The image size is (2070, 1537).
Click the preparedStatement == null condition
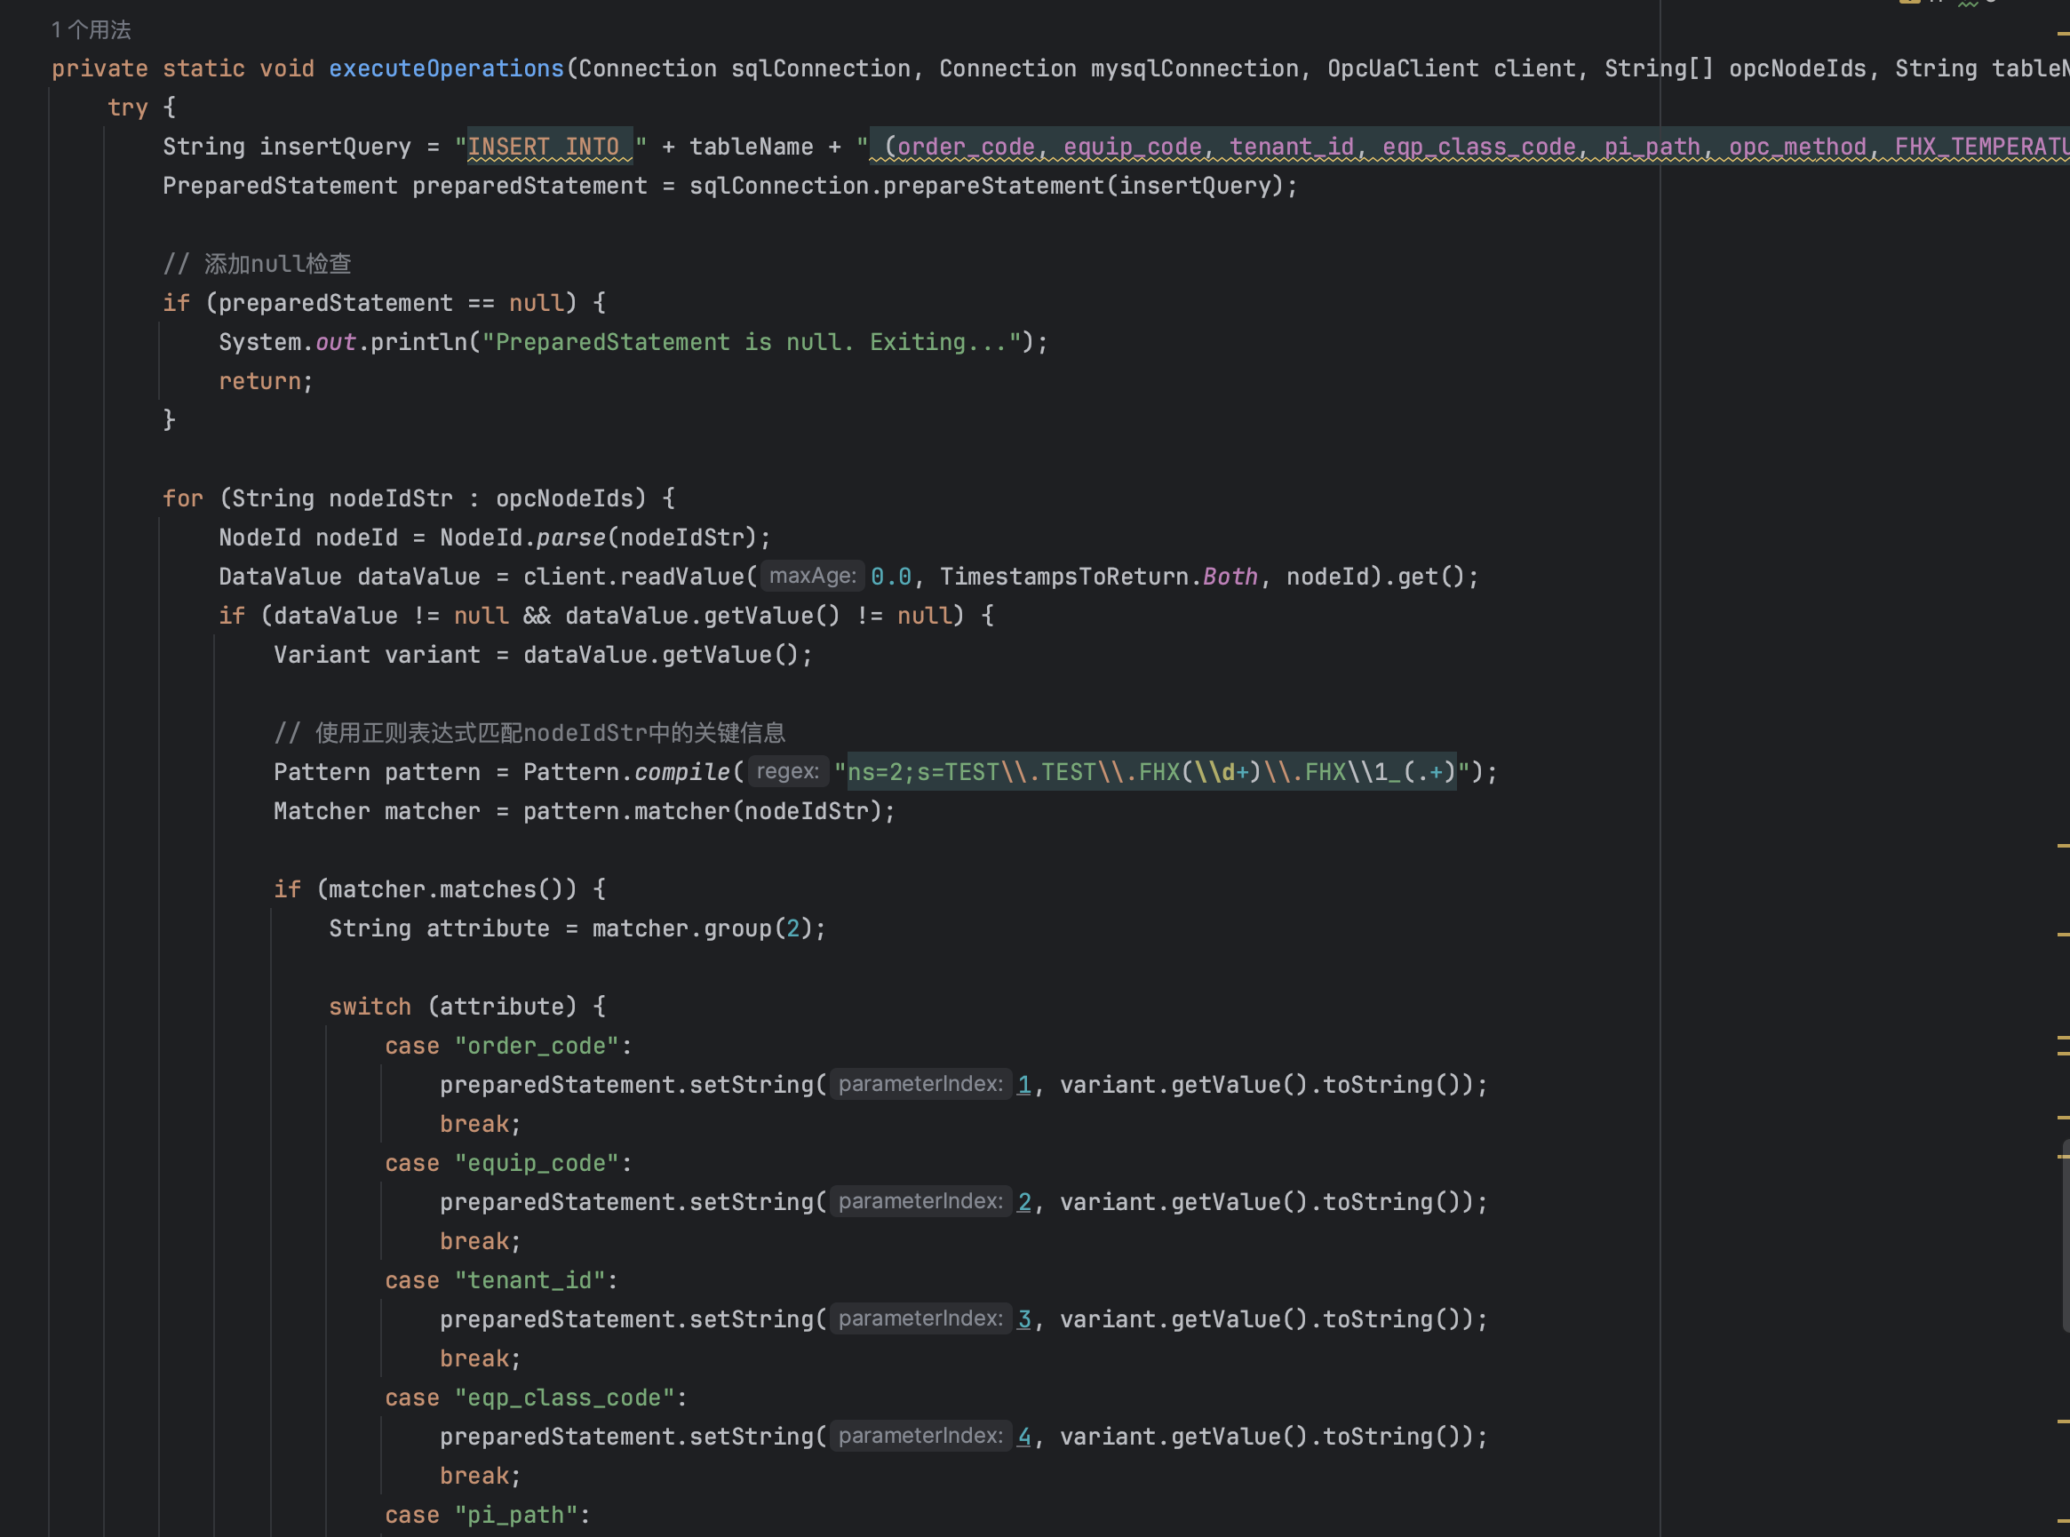point(391,303)
